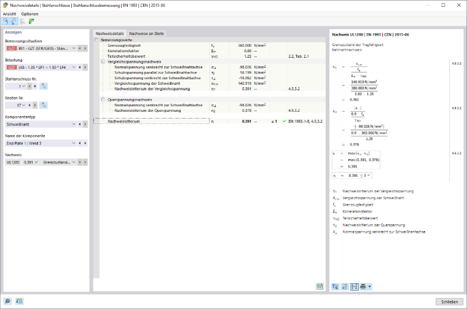The height and width of the screenshot is (309, 467).
Task: Open the Belastung dropdown showing LK8
Action: pyautogui.click(x=41, y=68)
